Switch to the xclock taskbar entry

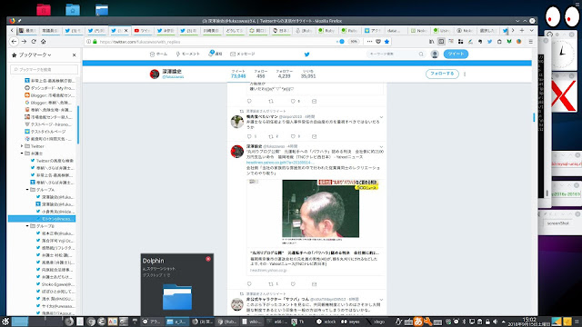coord(326,322)
